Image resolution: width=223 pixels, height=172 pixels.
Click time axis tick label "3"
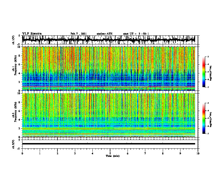(x=75, y=153)
